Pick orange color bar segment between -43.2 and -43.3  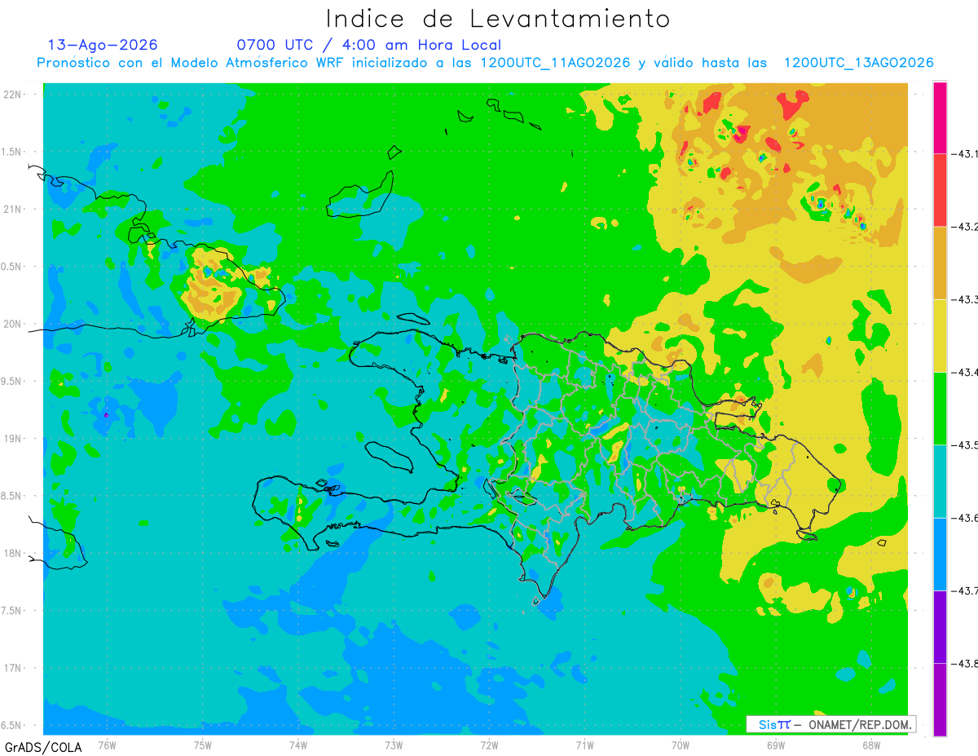point(940,263)
